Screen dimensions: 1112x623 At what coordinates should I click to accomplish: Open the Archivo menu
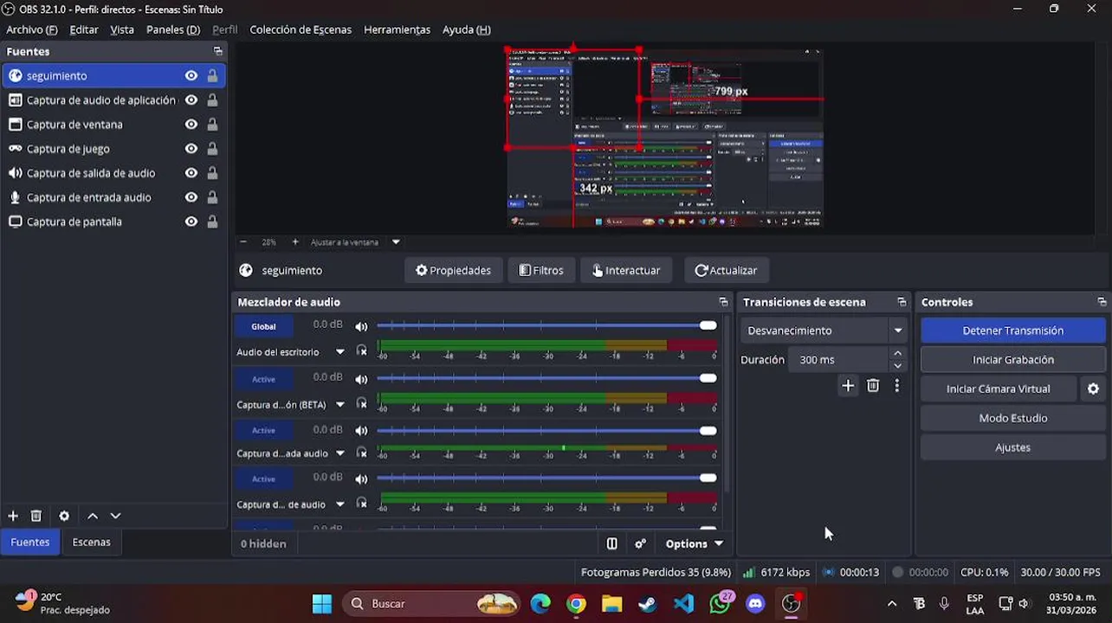pos(31,29)
